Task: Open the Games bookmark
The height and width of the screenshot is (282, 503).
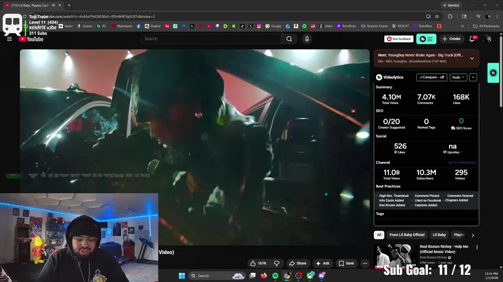Action: (x=85, y=26)
